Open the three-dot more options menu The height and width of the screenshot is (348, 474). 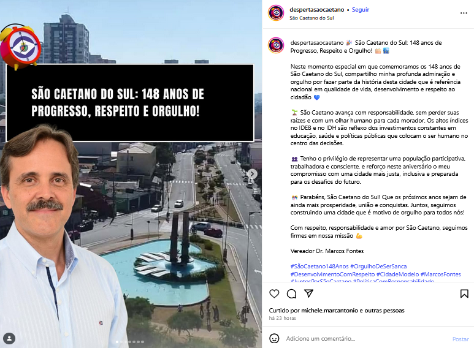click(x=464, y=13)
